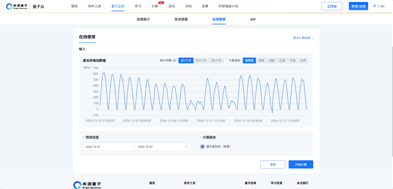Show 湿度 indicator chart
Viewport: 393px width, 189px height.
point(272,61)
